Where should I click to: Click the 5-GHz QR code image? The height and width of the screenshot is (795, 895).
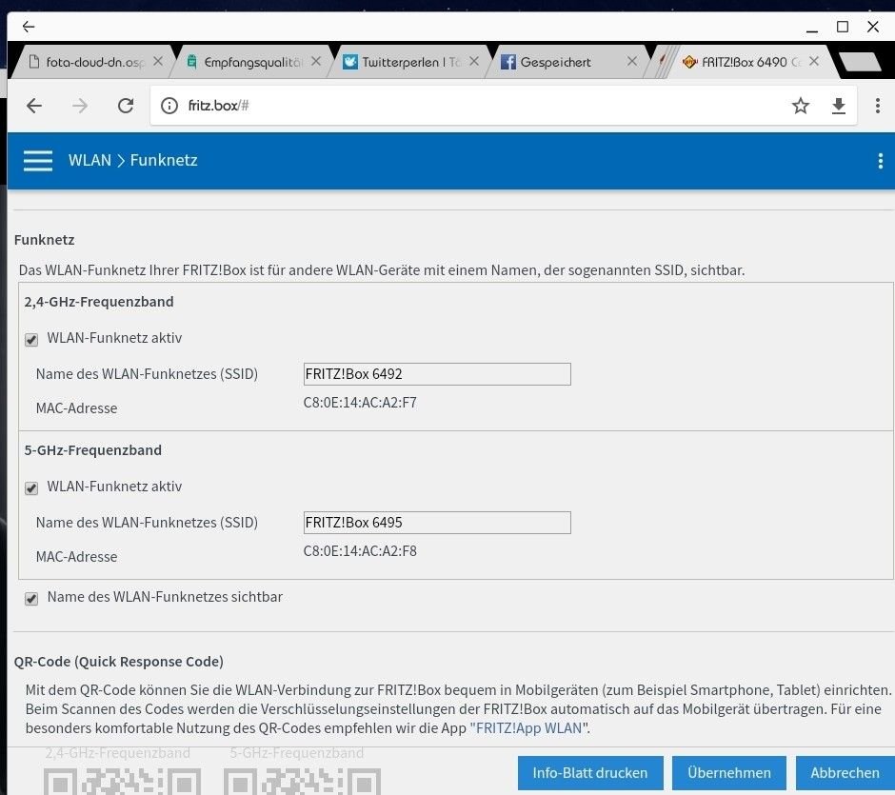(302, 781)
